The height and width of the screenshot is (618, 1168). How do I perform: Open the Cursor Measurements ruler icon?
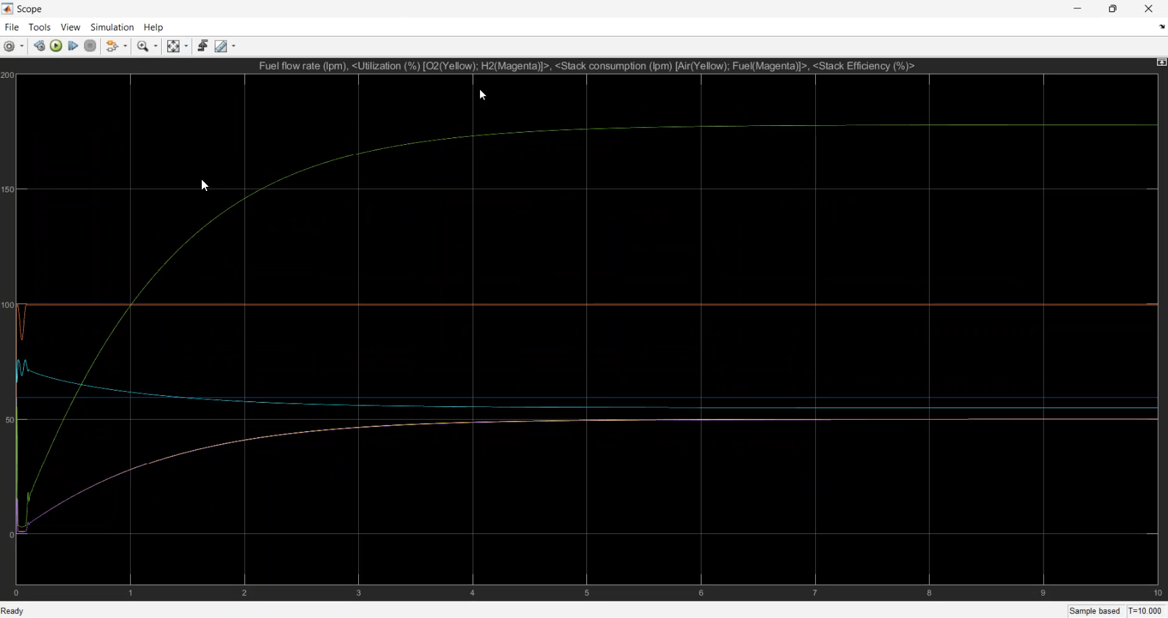point(221,46)
